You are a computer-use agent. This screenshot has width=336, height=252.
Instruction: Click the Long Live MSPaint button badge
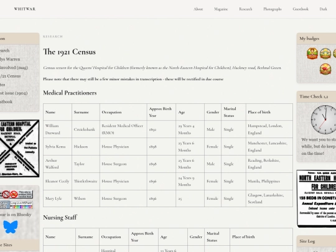(21, 205)
